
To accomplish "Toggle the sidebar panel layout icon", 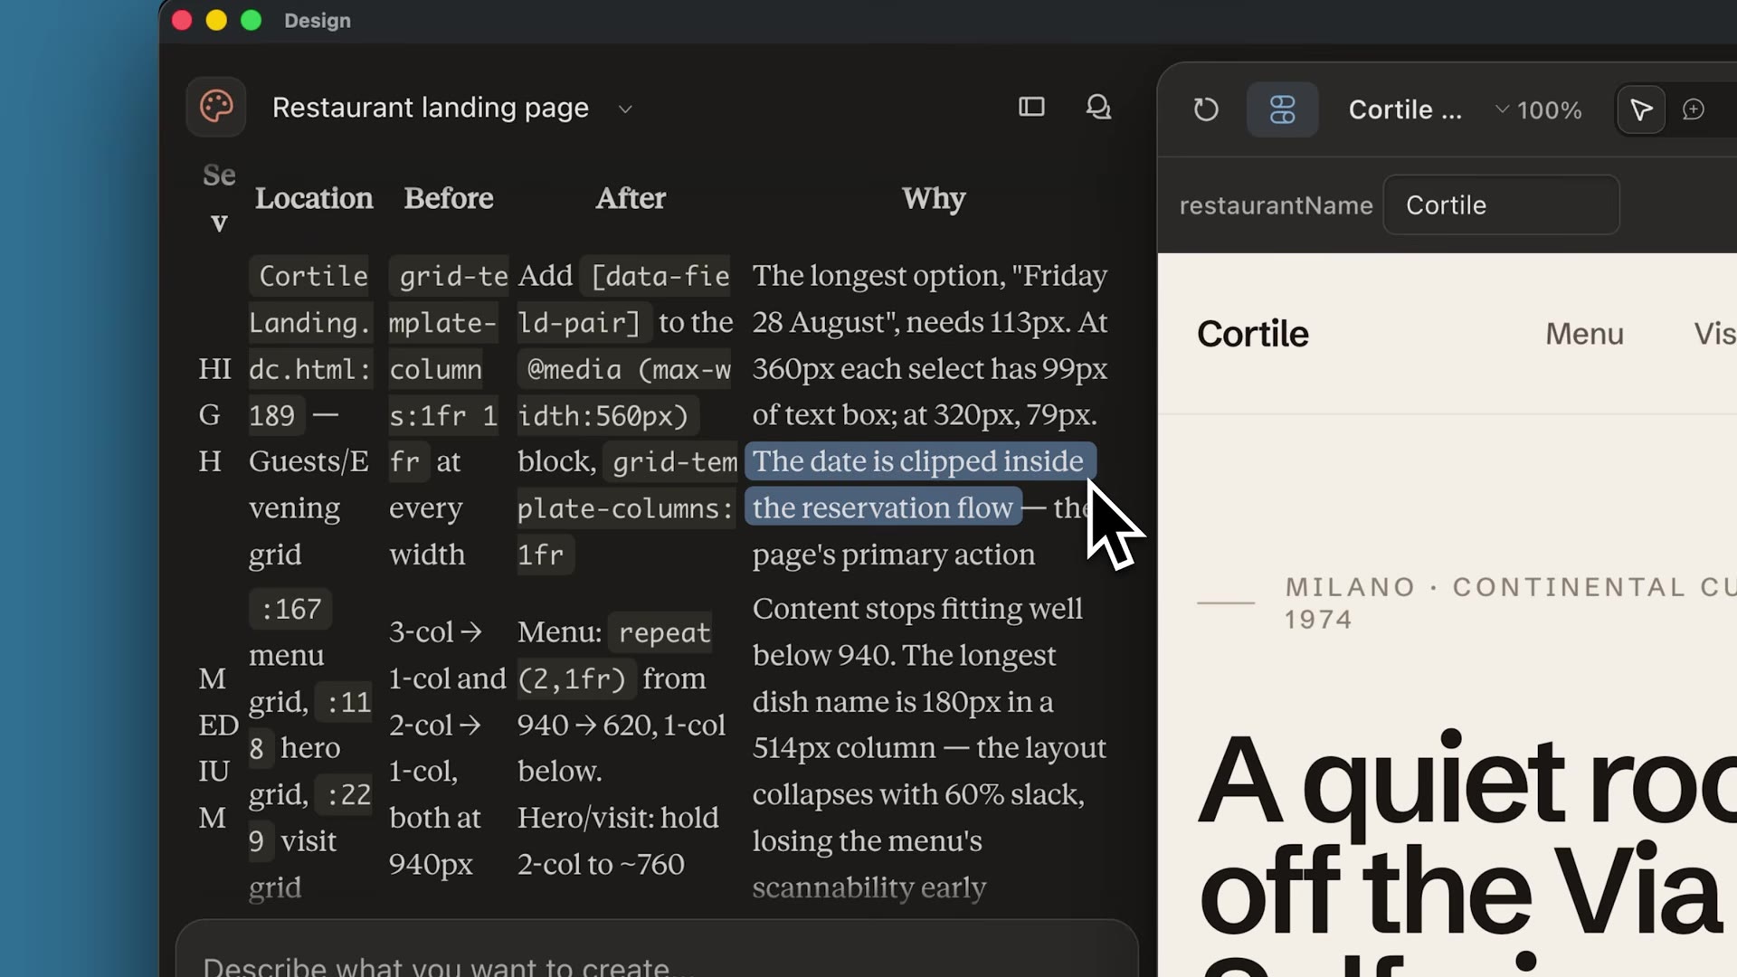I will pyautogui.click(x=1031, y=107).
